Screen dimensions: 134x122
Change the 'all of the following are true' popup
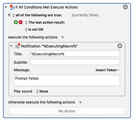click(x=37, y=15)
